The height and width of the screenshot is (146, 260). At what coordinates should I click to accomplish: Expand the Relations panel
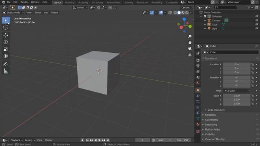coord(209,115)
